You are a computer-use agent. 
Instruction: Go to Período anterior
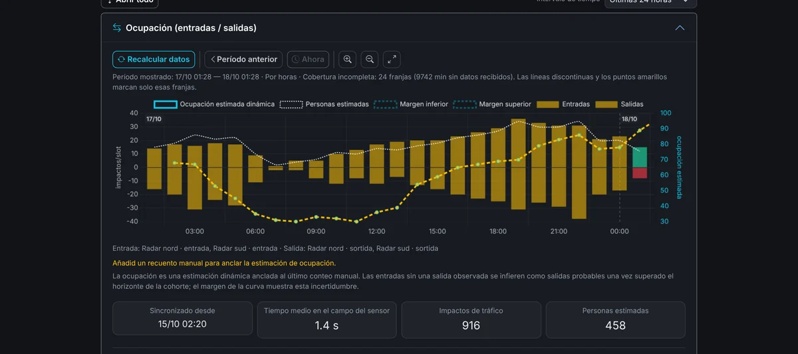pos(243,59)
